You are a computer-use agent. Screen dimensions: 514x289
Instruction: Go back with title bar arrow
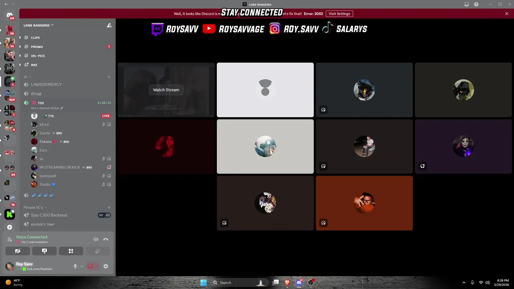click(6, 4)
